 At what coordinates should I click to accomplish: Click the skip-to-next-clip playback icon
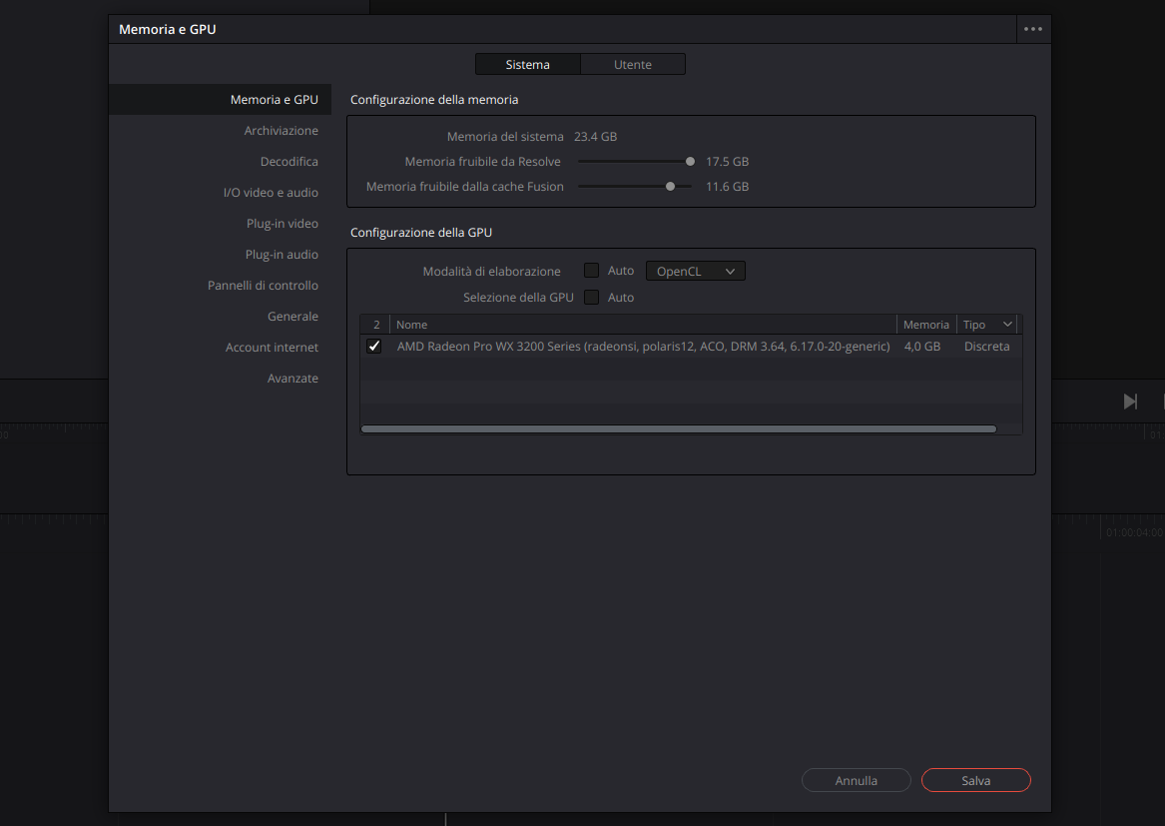[x=1130, y=402]
